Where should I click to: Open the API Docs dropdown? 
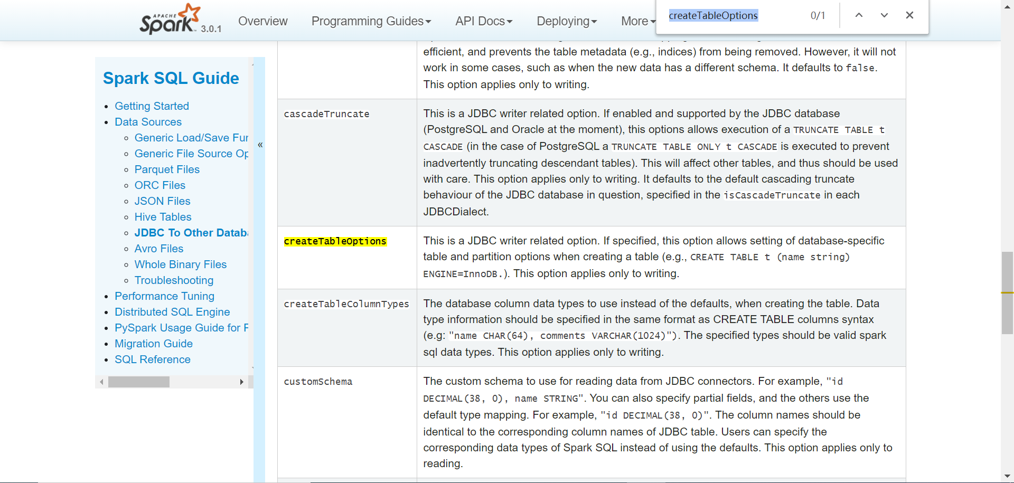click(x=483, y=21)
